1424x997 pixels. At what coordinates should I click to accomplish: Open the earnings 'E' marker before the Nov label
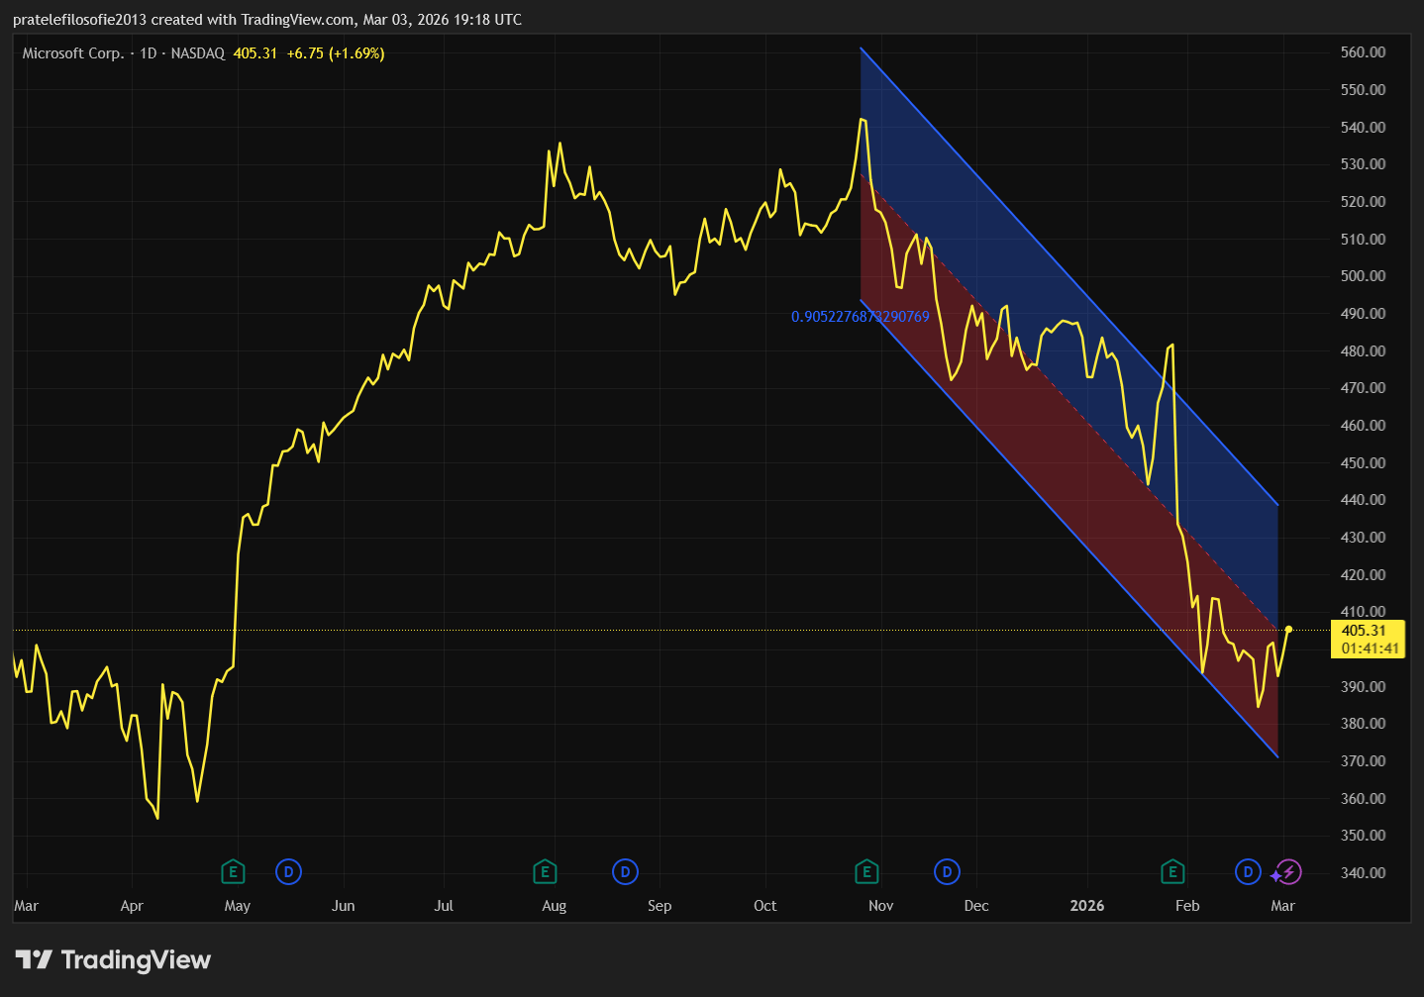[x=866, y=872]
